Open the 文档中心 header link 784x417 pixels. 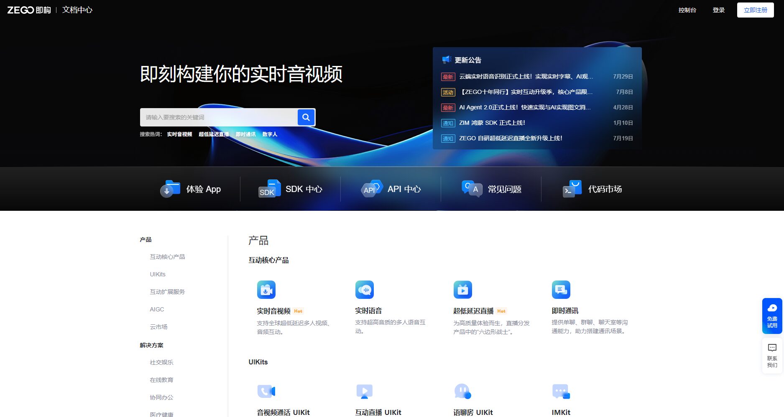point(77,10)
